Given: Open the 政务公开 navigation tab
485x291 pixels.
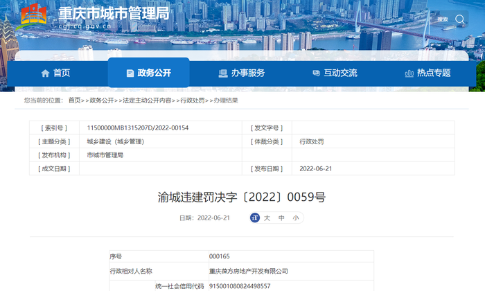Looking at the screenshot, I should [x=149, y=72].
